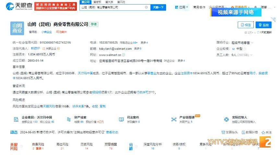Open 全部企业 130 under 企业集团

30,122
